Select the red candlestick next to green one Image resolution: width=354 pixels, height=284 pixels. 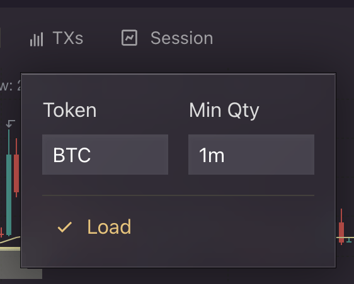pyautogui.click(x=16, y=168)
